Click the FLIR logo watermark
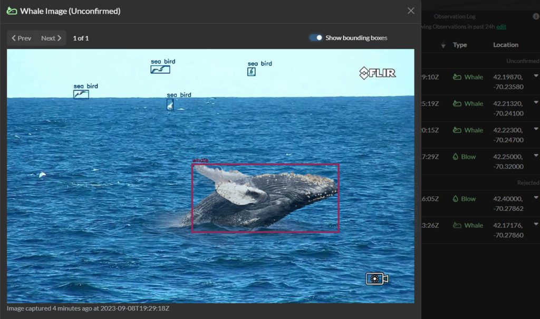The width and height of the screenshot is (540, 319). (378, 73)
